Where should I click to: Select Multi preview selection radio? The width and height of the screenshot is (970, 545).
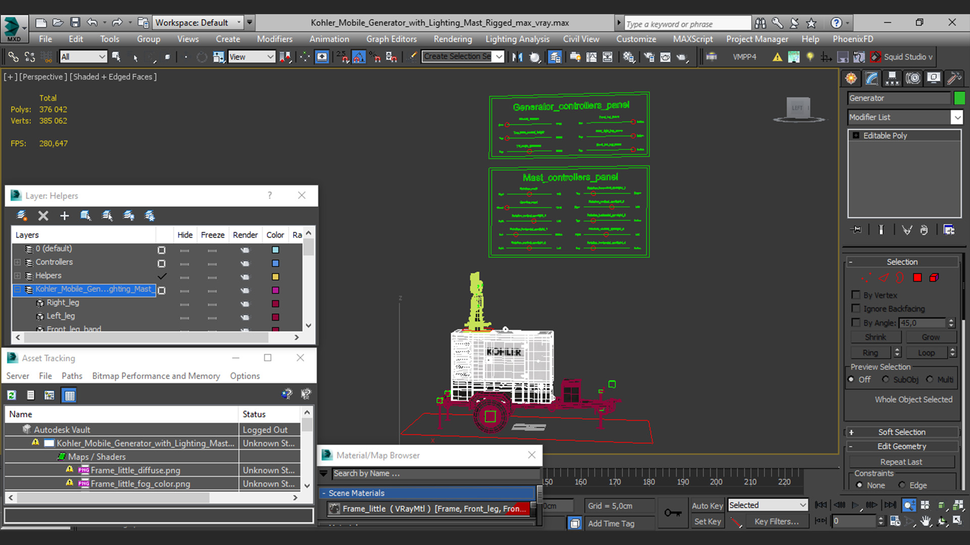pos(930,379)
